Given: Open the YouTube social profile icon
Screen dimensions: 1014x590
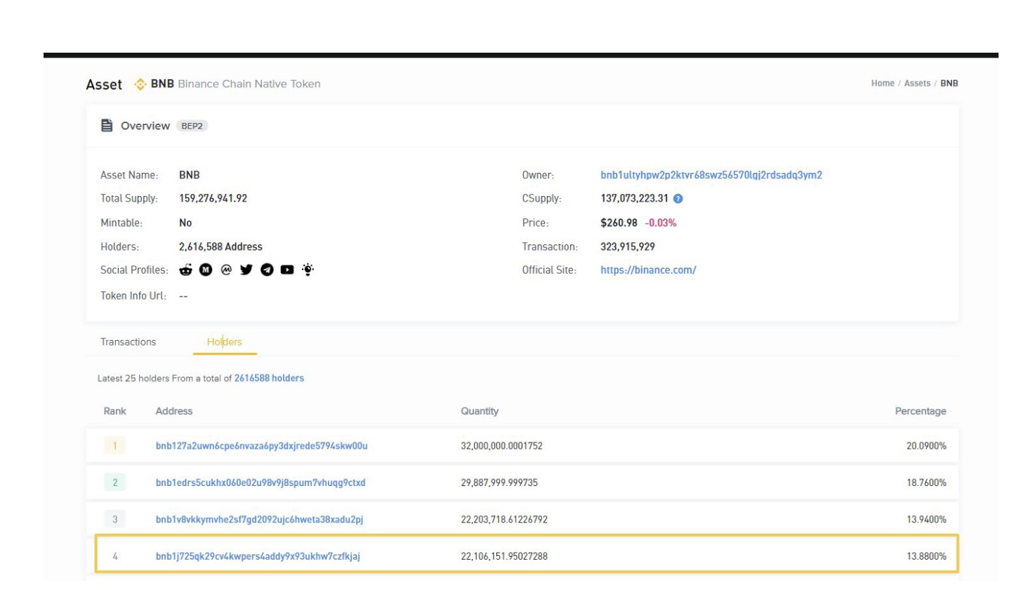Looking at the screenshot, I should click(x=287, y=270).
